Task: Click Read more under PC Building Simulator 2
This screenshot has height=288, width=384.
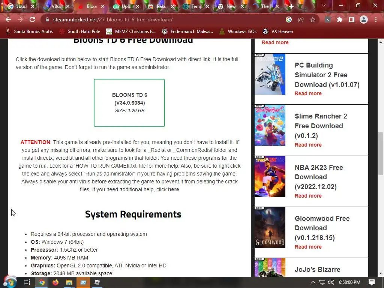Action: [x=308, y=93]
